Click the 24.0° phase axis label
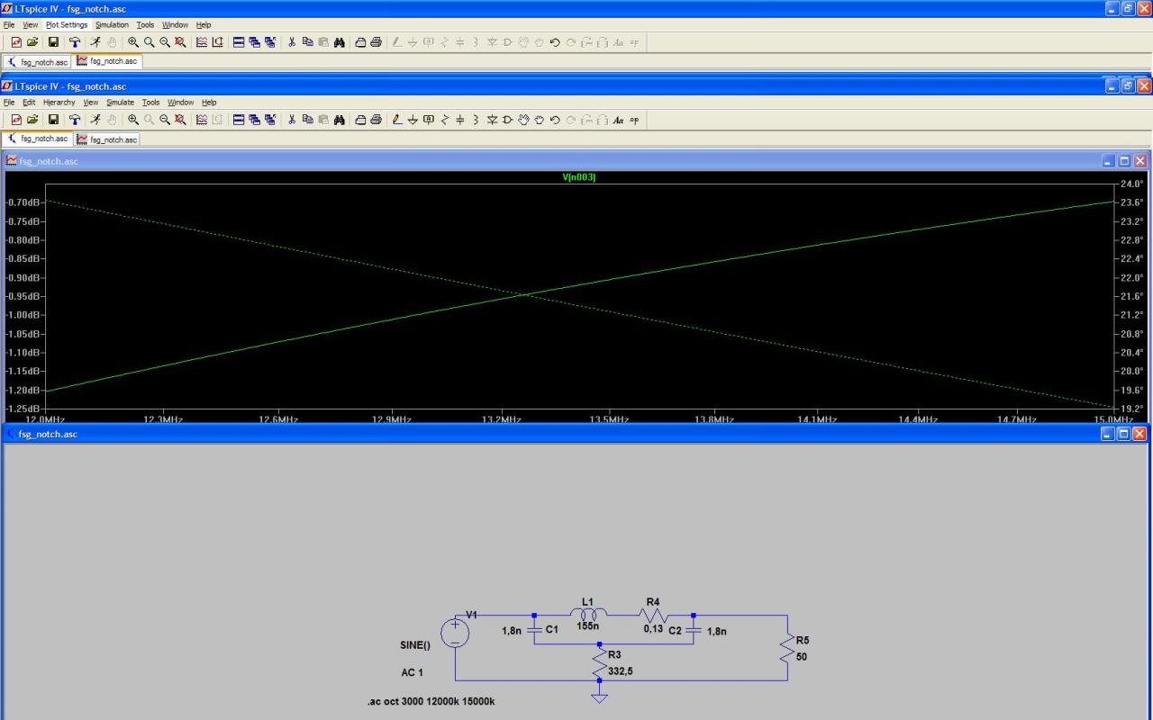 1132,184
